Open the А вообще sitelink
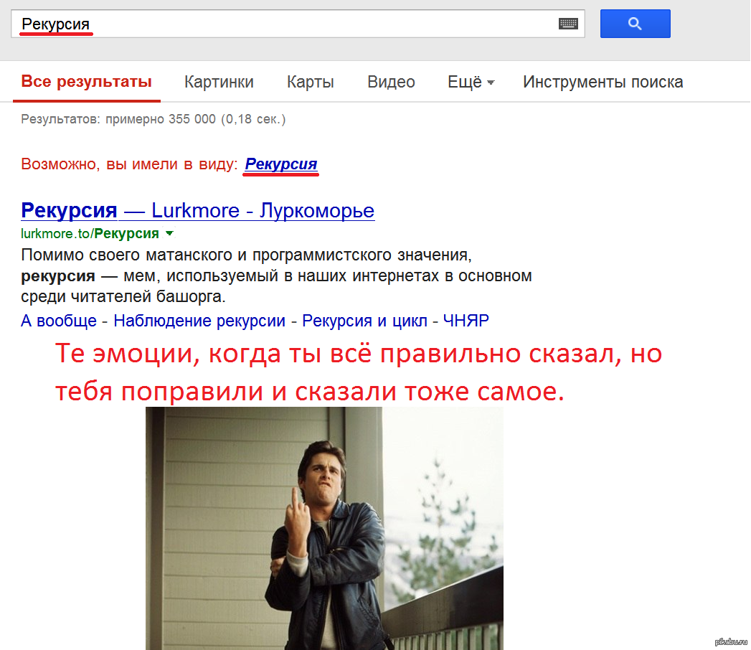751x650 pixels. pyautogui.click(x=58, y=321)
